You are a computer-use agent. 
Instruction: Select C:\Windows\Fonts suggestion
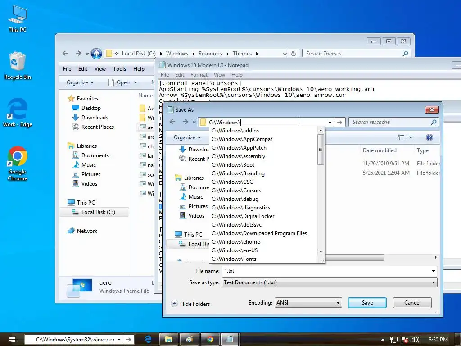pos(264,259)
